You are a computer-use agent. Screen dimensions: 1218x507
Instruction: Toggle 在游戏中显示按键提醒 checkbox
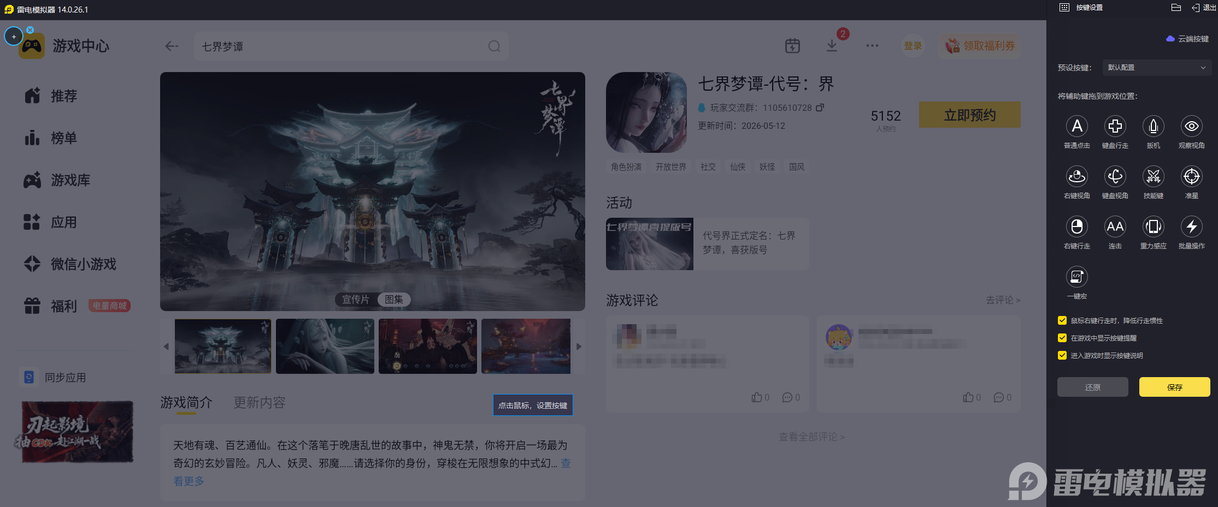pyautogui.click(x=1062, y=338)
